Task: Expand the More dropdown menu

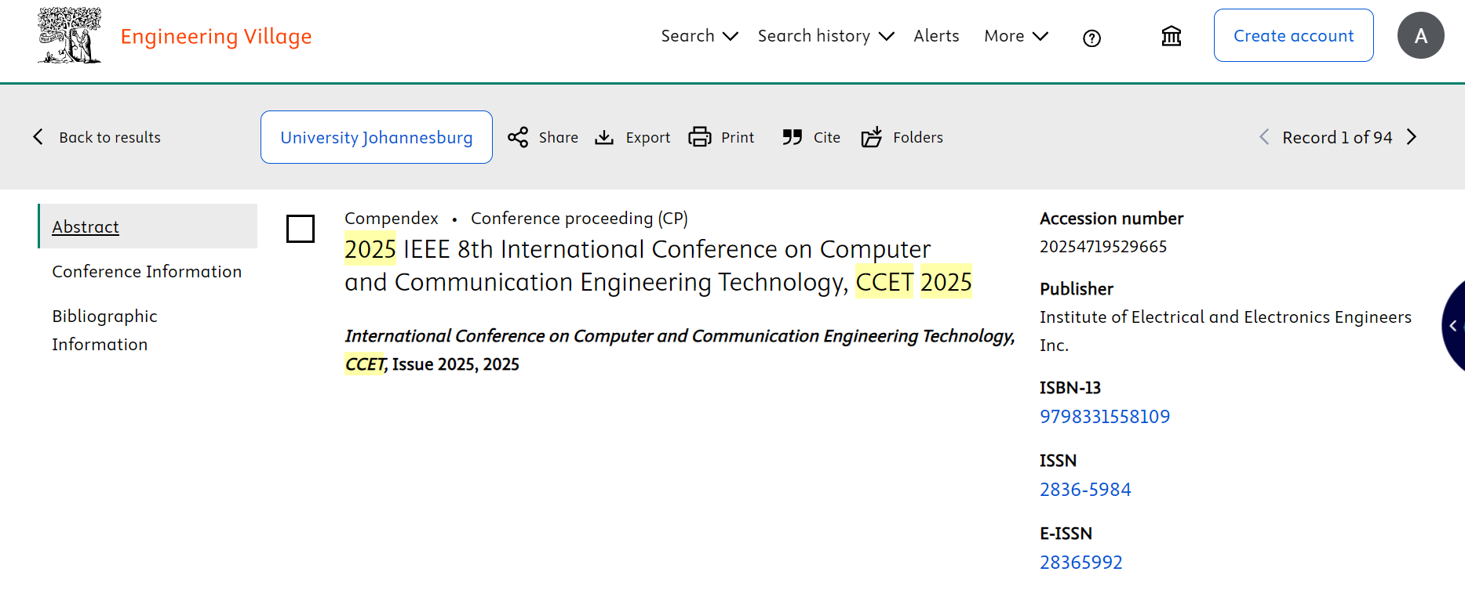Action: pyautogui.click(x=1015, y=36)
